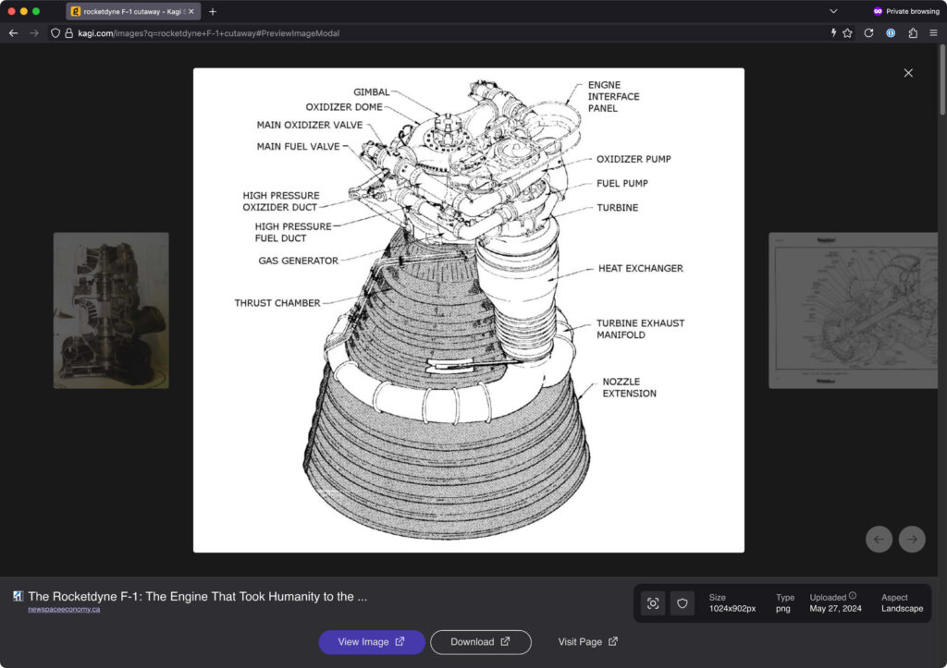Close the rocketdyne F-1 cutaway tab
947x668 pixels.
point(191,11)
